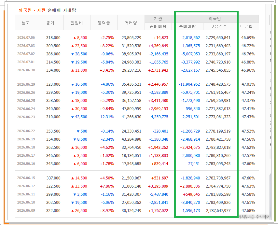This screenshot has height=227, width=278.
Task: Click the 날짜 column header
Action: click(x=26, y=23)
